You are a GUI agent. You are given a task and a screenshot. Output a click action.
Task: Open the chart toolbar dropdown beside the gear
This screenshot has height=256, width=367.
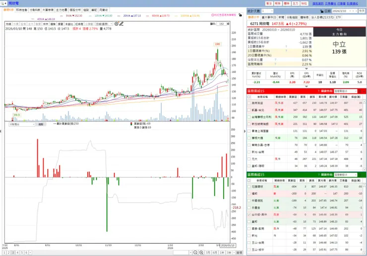pyautogui.click(x=111, y=24)
